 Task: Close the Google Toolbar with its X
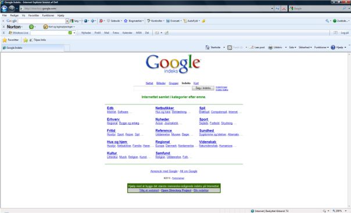3,21
